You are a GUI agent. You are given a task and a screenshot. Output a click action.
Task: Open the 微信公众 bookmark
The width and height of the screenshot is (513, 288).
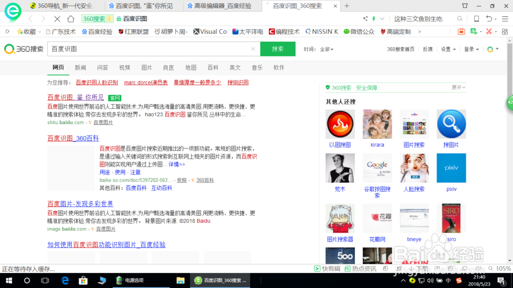tap(359, 32)
